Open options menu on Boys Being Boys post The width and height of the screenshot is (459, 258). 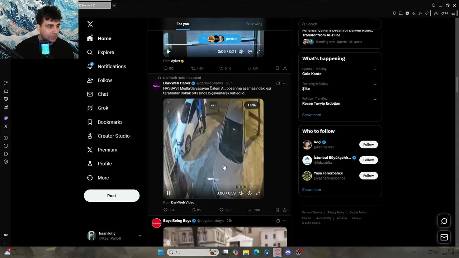[285, 221]
